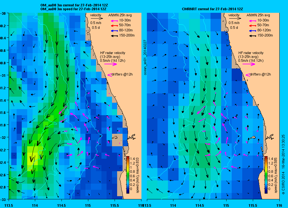Click longitude label '114.5' under CMRNRT map

(199, 205)
